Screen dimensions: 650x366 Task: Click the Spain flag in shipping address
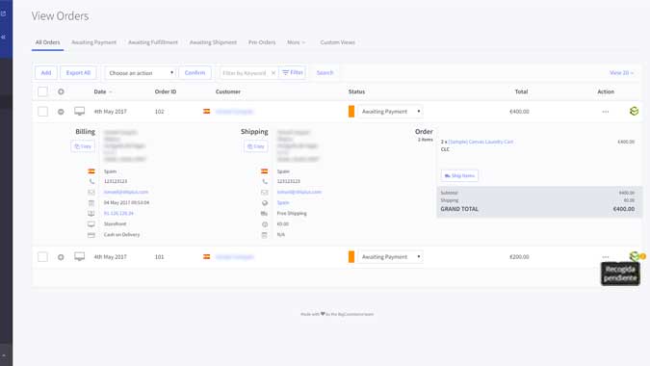pyautogui.click(x=265, y=171)
